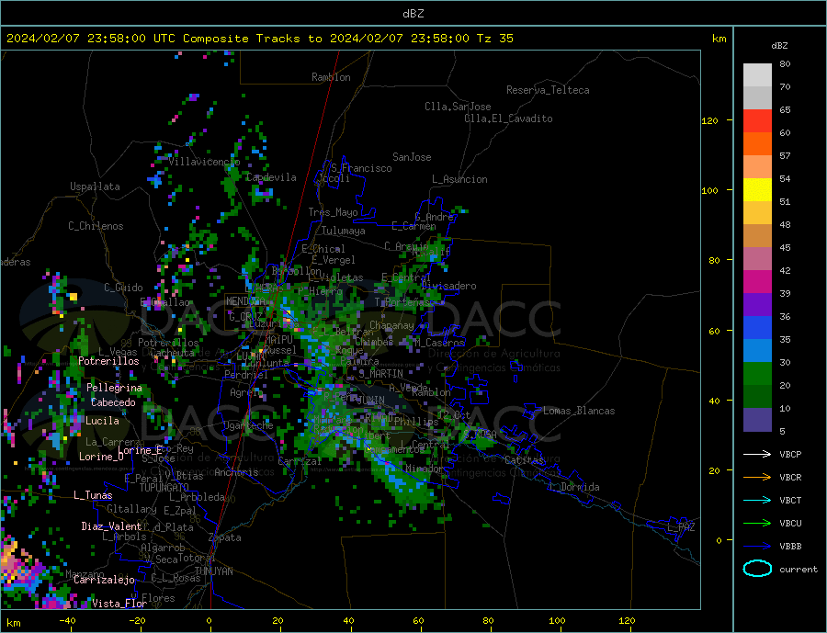
Task: Click the Diaz_Valent map label
Action: [111, 526]
